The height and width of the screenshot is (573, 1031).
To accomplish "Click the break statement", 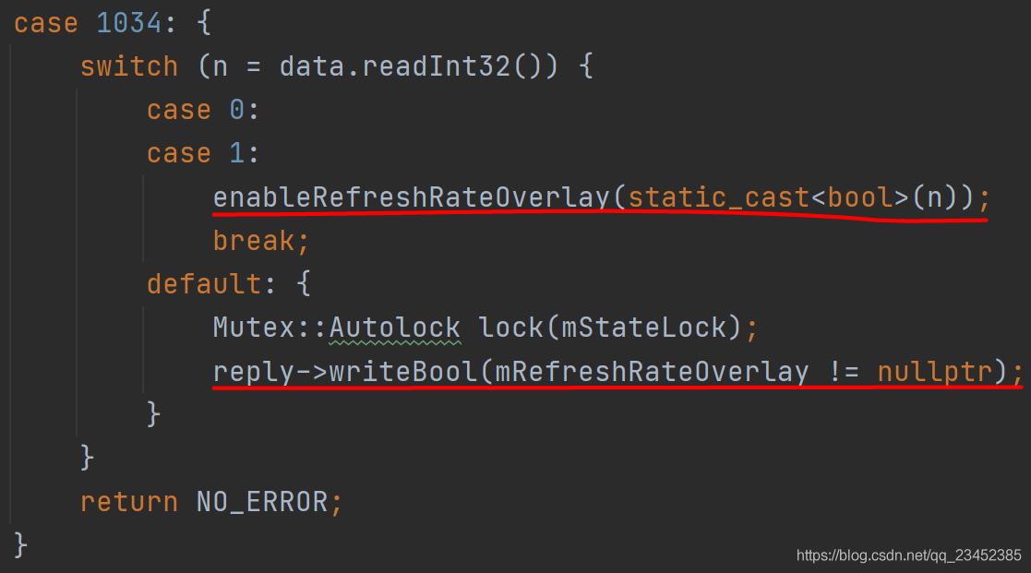I will point(254,241).
